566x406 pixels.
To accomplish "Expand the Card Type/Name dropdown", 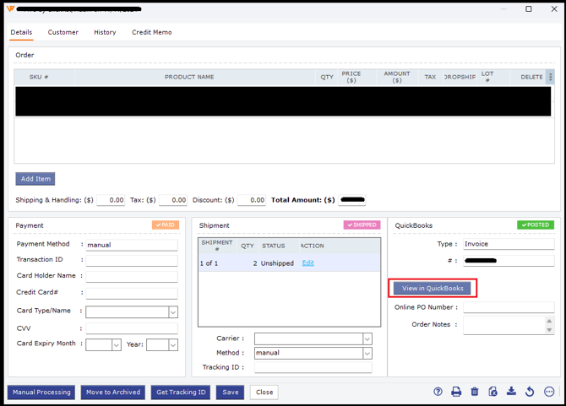I will (x=173, y=312).
